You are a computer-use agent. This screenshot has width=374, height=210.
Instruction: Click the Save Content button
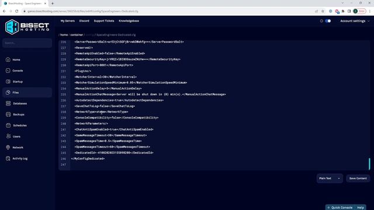[358, 178]
